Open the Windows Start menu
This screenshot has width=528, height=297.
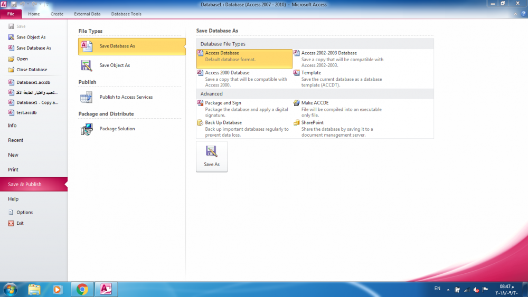point(10,289)
